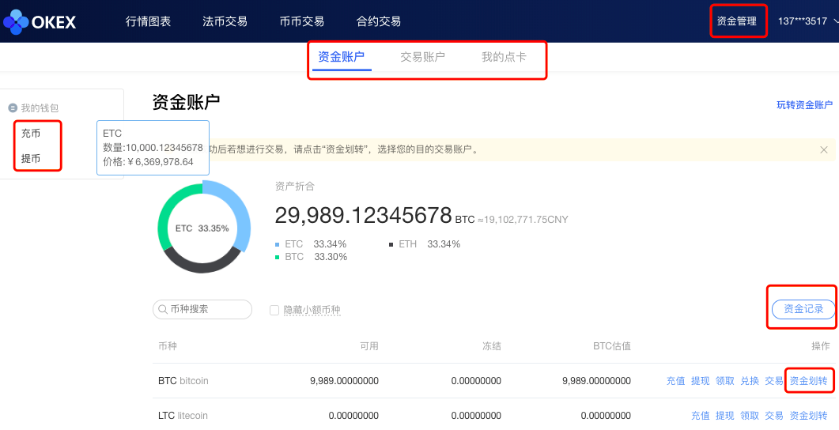
Task: Select 充币 in the wallet sidebar
Action: [31, 134]
